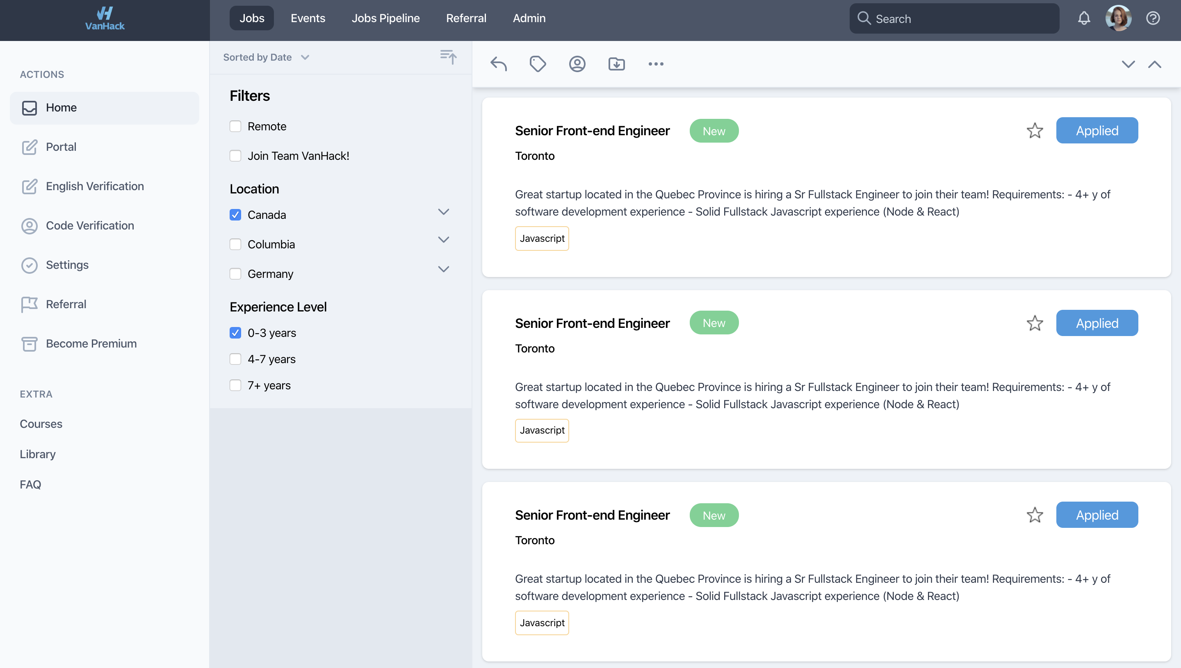Click the sort order ascending icon

pyautogui.click(x=448, y=57)
